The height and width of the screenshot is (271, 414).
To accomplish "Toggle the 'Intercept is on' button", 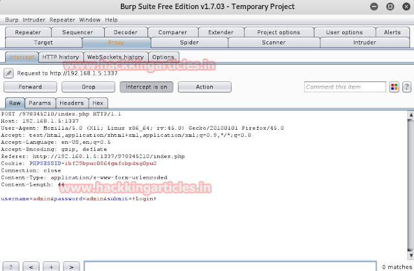I will [x=147, y=87].
